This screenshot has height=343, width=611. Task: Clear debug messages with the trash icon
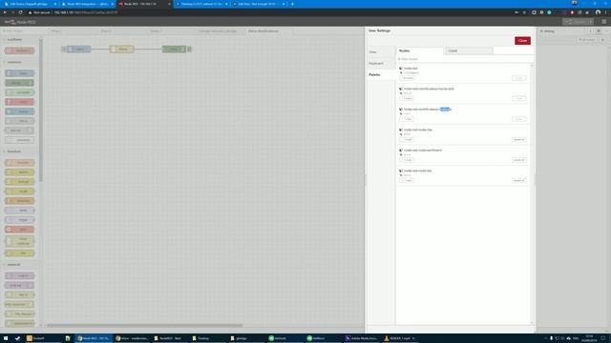pyautogui.click(x=602, y=40)
